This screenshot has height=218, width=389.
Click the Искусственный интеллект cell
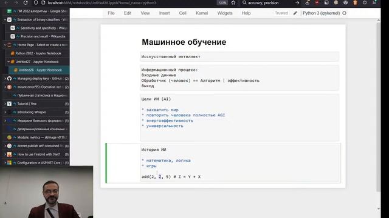(x=239, y=56)
